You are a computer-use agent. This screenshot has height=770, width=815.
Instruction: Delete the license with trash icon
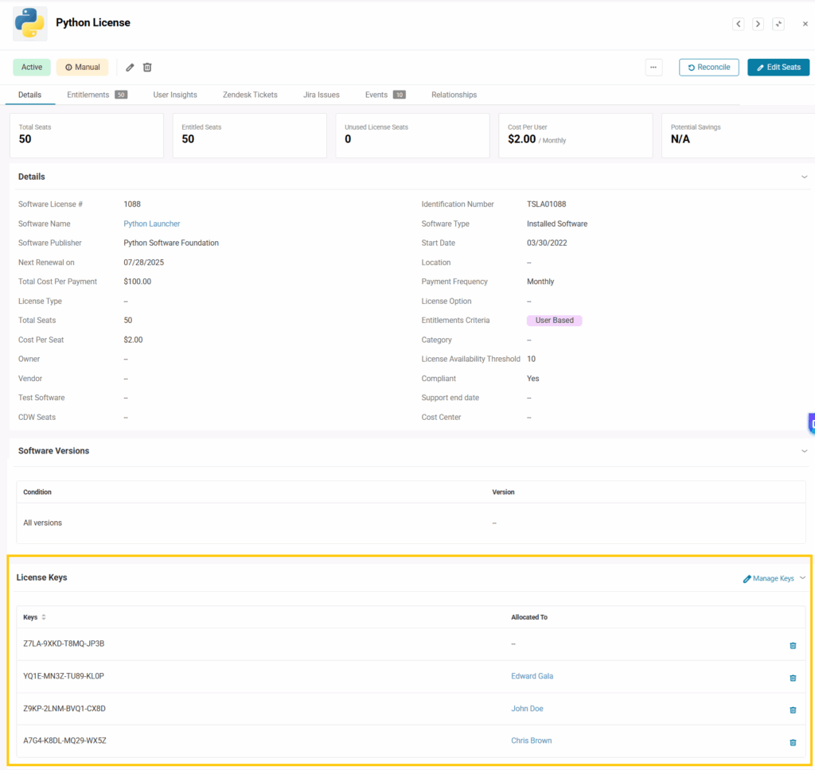pyautogui.click(x=147, y=67)
